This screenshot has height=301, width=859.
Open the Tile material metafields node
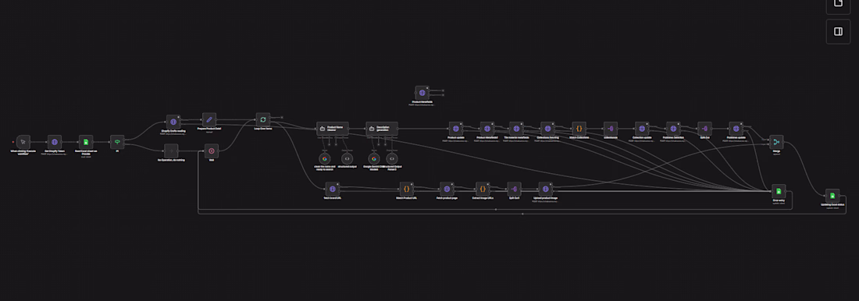pyautogui.click(x=516, y=129)
